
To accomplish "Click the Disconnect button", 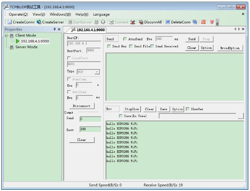I will click(x=82, y=106).
